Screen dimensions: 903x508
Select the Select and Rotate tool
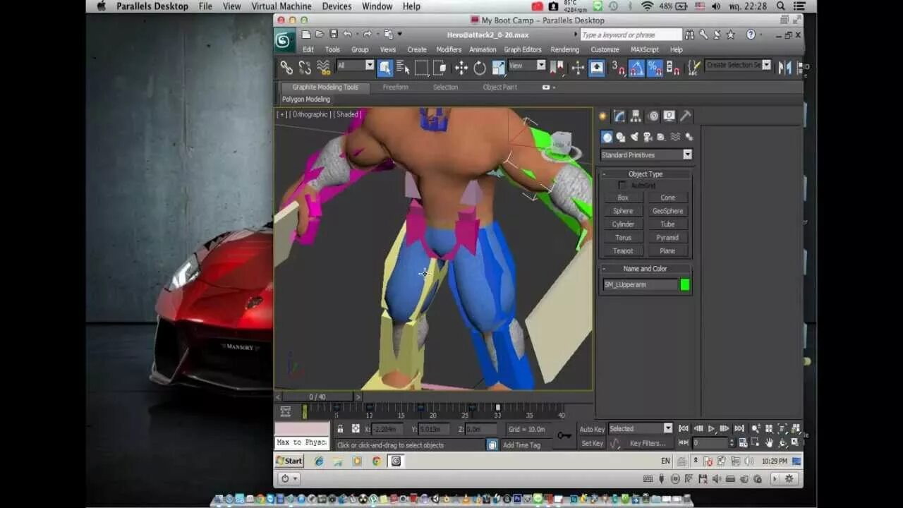[480, 68]
